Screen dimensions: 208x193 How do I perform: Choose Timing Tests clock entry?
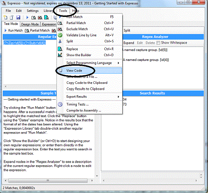[89, 104]
